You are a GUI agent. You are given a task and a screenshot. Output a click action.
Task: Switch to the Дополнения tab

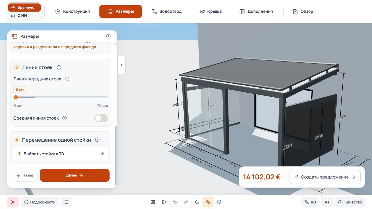click(x=256, y=12)
